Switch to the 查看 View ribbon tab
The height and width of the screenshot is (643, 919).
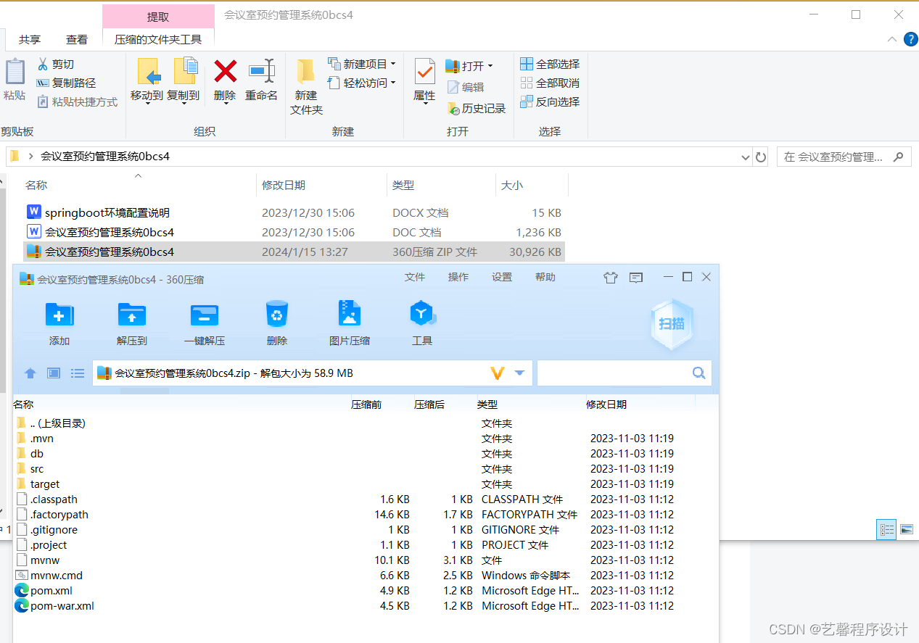tap(76, 39)
